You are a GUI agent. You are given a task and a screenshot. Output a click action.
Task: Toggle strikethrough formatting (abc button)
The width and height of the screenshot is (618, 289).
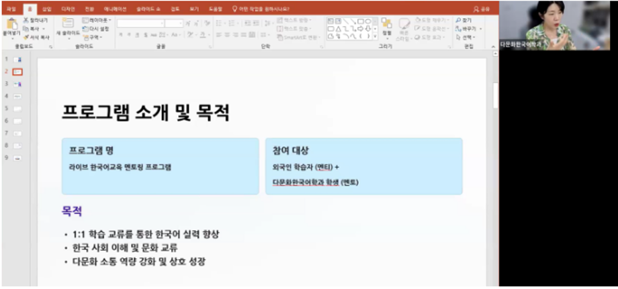point(154,35)
